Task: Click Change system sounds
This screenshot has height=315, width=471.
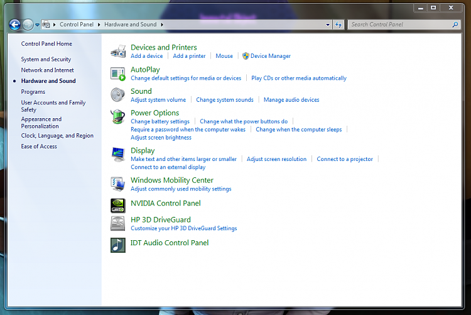Action: click(225, 100)
